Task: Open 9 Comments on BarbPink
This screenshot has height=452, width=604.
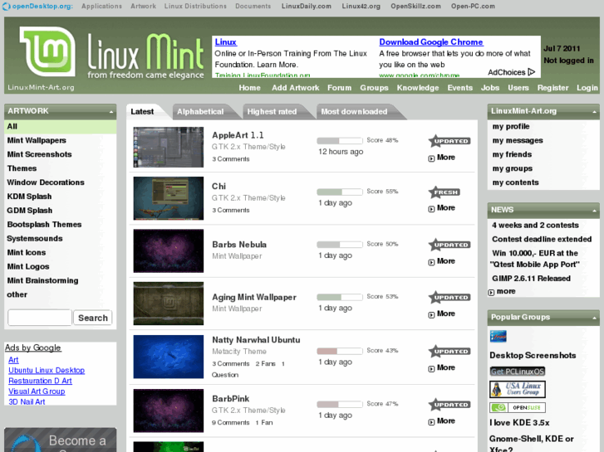Action: click(230, 422)
